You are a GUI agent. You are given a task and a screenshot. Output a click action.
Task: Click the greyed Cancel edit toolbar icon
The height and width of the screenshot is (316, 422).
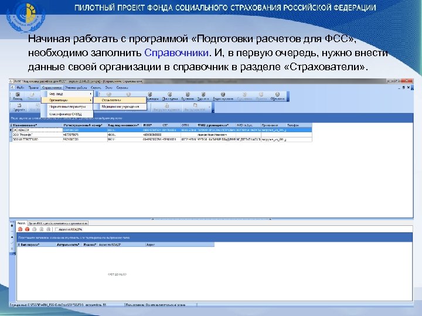point(261,96)
